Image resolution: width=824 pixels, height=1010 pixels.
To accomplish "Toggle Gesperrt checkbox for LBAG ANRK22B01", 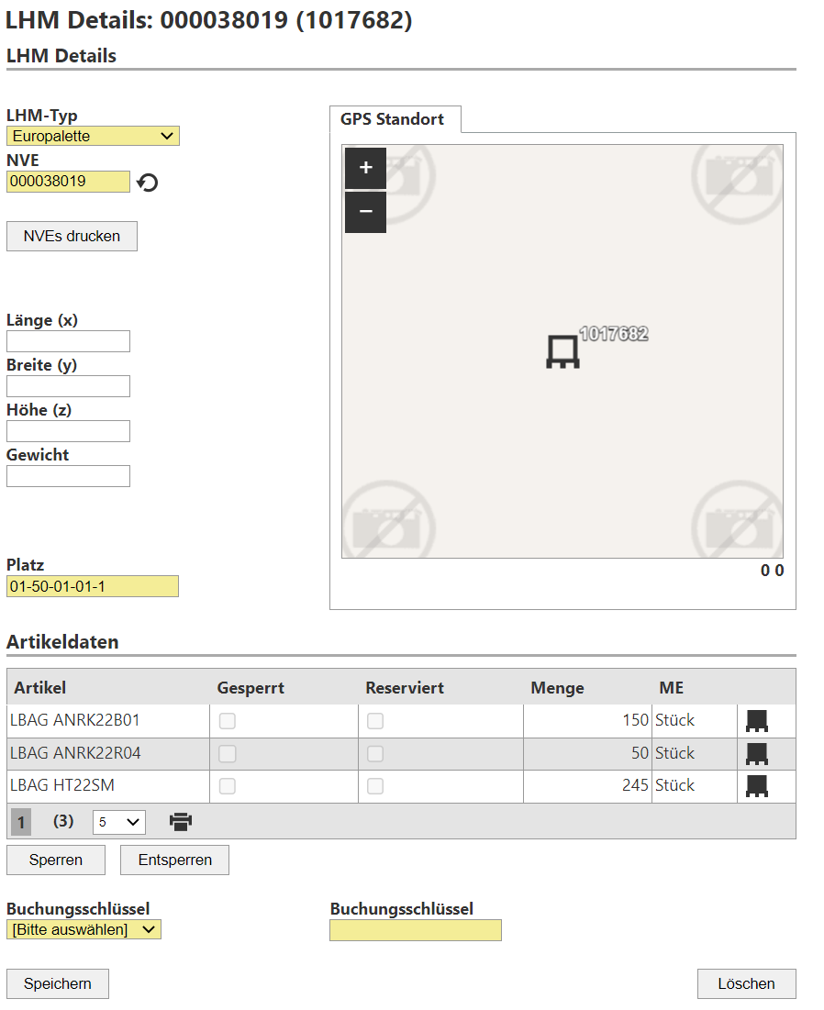I will click(228, 721).
